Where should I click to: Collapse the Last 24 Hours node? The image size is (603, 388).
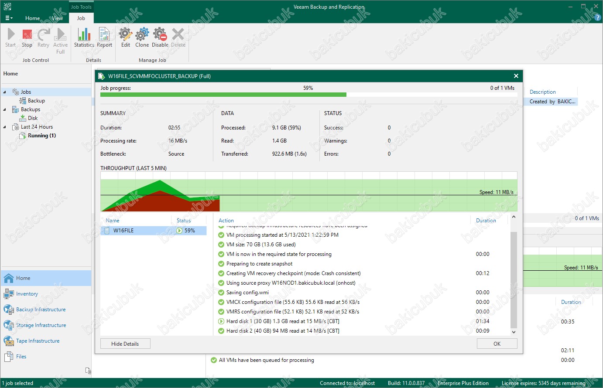click(x=5, y=127)
